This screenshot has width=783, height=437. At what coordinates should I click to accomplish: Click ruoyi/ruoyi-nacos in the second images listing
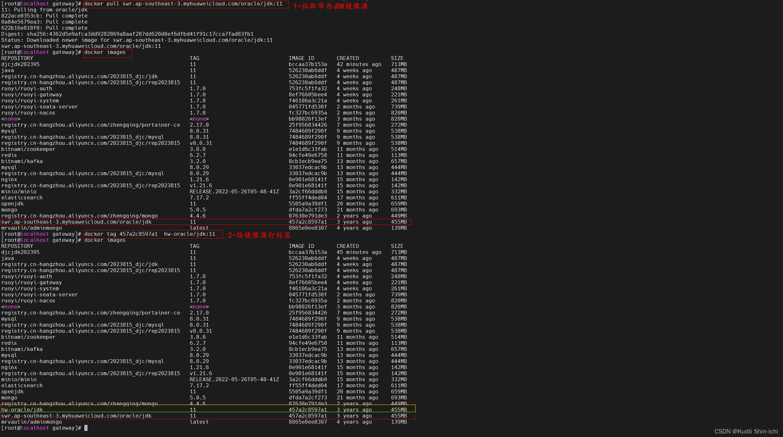(28, 301)
